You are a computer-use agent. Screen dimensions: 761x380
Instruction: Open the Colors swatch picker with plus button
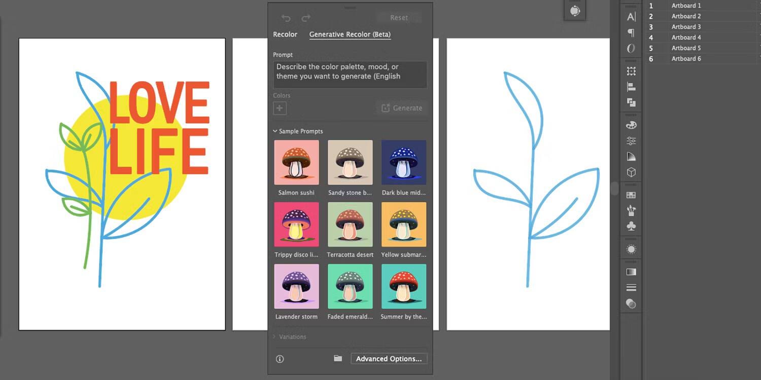pyautogui.click(x=280, y=108)
